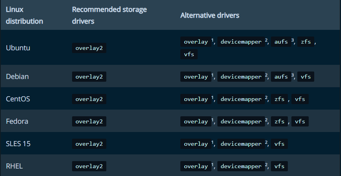Click overlay2 tag in SLES 15 row
Image resolution: width=341 pixels, height=176 pixels.
[x=89, y=144]
